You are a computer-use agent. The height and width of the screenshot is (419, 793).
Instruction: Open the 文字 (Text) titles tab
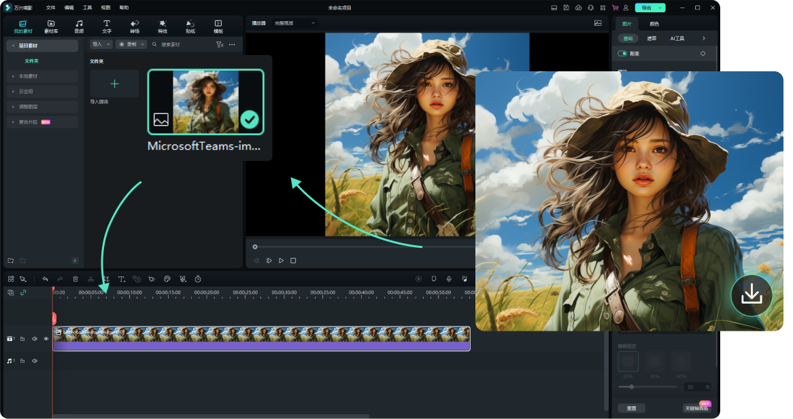pos(107,26)
